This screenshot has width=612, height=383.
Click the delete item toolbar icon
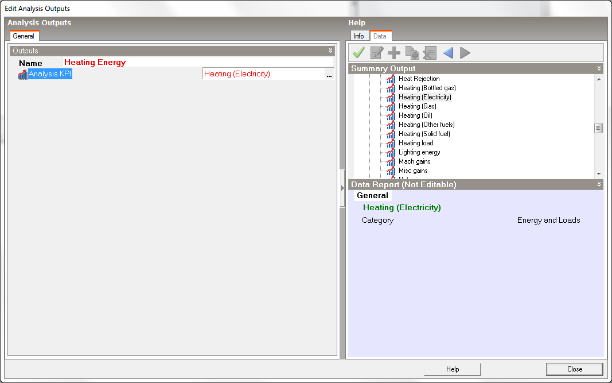pos(430,53)
